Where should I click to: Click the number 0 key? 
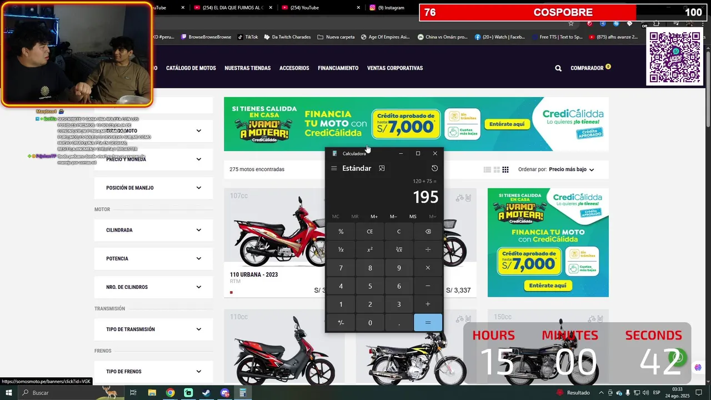pyautogui.click(x=370, y=323)
